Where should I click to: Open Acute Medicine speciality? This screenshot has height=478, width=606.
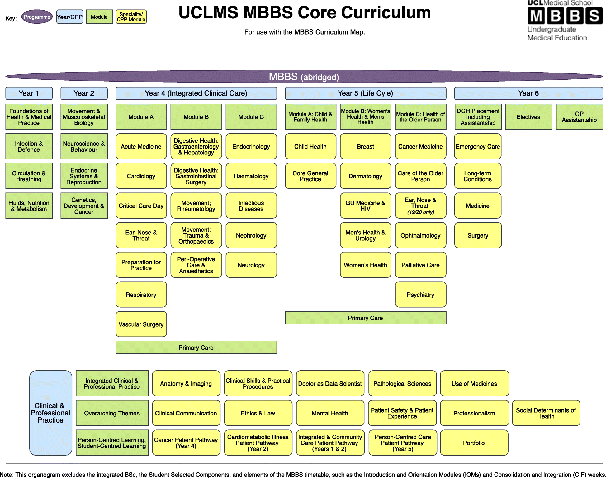141,146
